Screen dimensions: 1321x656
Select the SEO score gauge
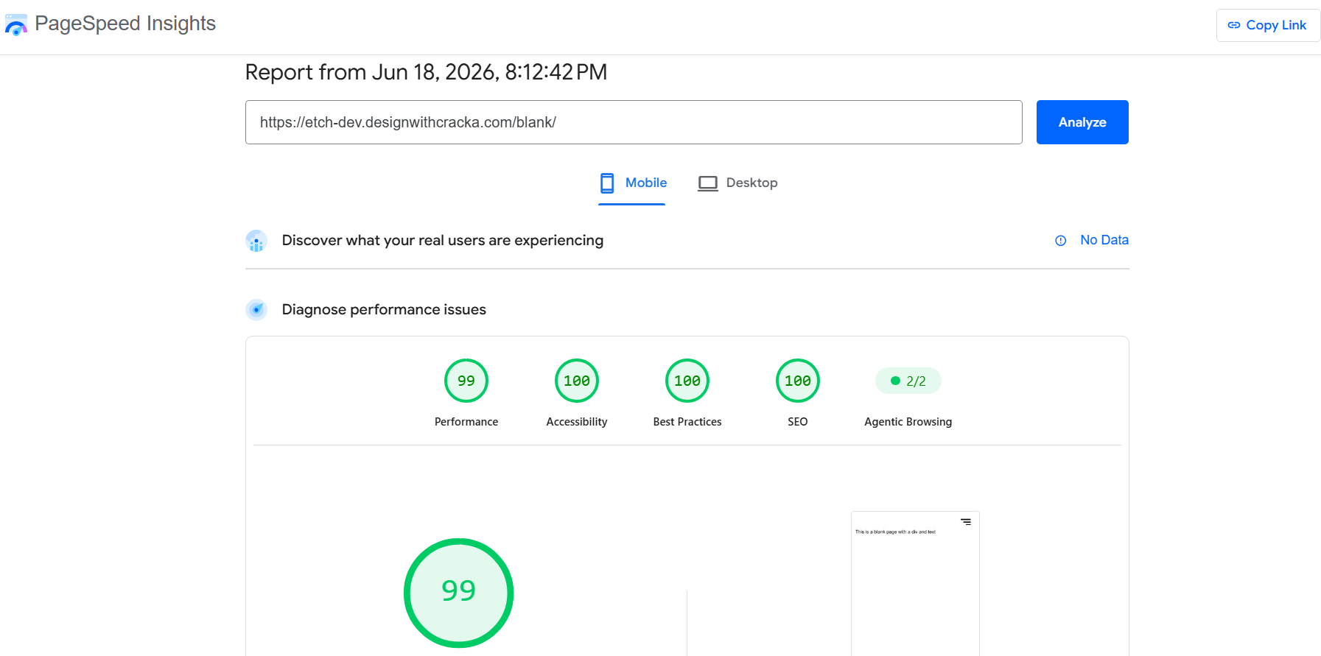click(798, 381)
